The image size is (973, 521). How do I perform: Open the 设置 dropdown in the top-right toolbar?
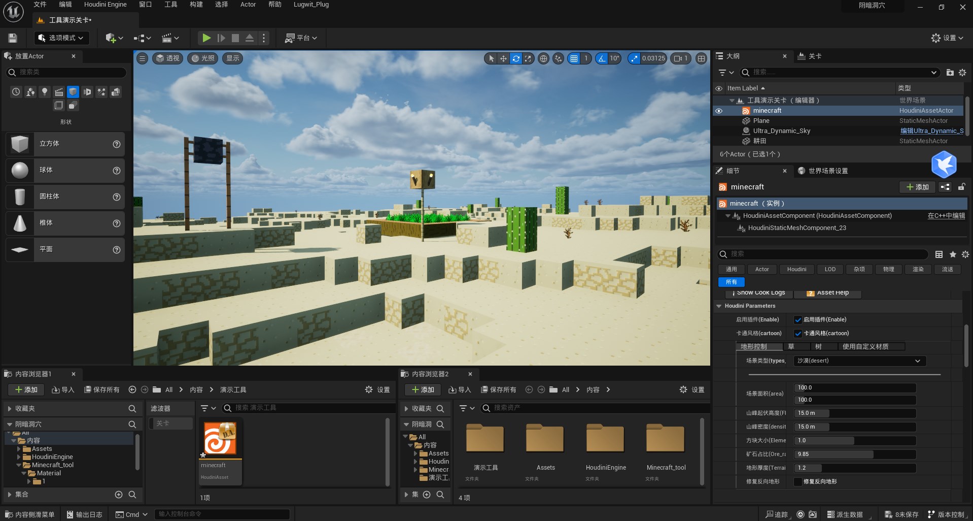pos(947,38)
